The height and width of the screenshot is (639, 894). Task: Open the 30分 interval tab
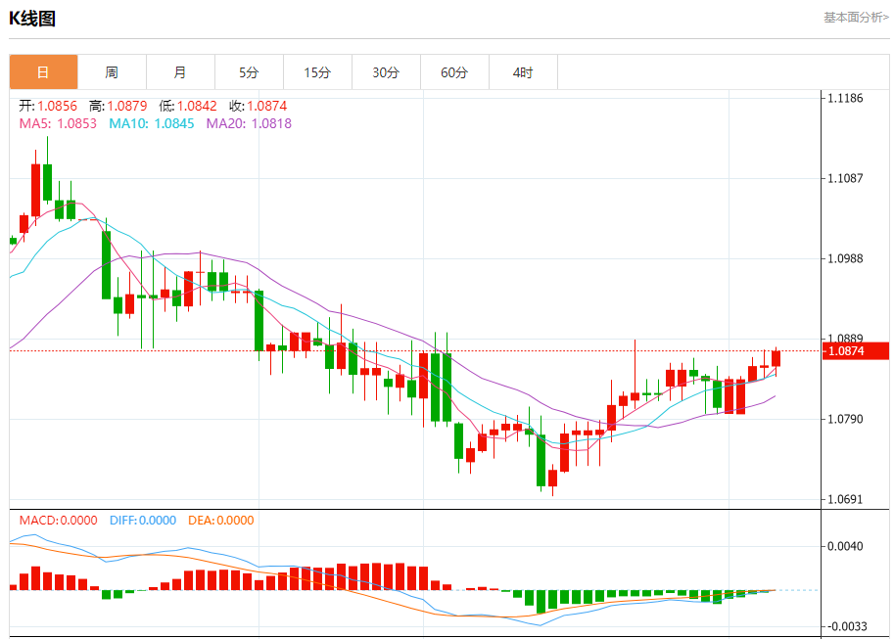pos(386,72)
